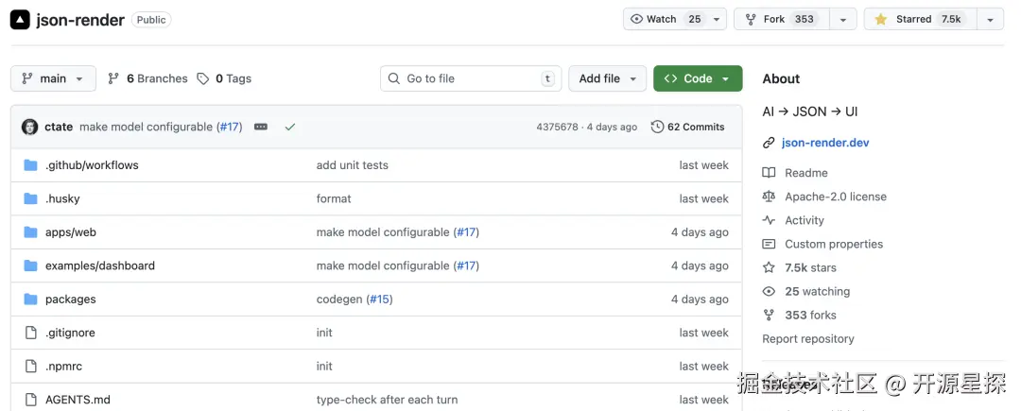This screenshot has width=1021, height=411.
Task: Expand commit message ellipsis button
Action: 261,127
